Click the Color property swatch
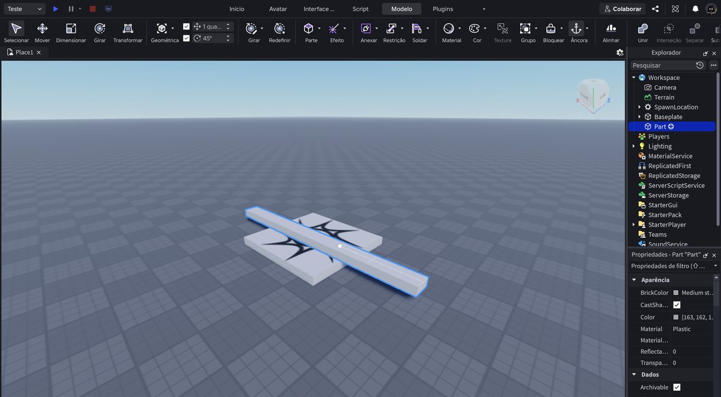 [x=676, y=317]
